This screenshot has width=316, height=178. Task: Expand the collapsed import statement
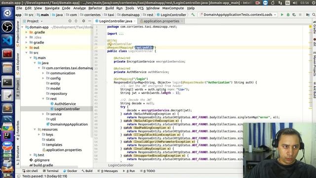[121, 34]
